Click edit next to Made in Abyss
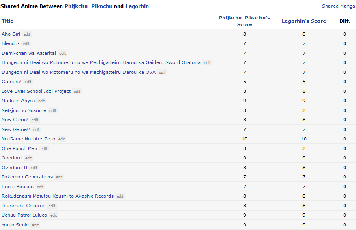Viewport: 356px width, 230px height. point(41,101)
